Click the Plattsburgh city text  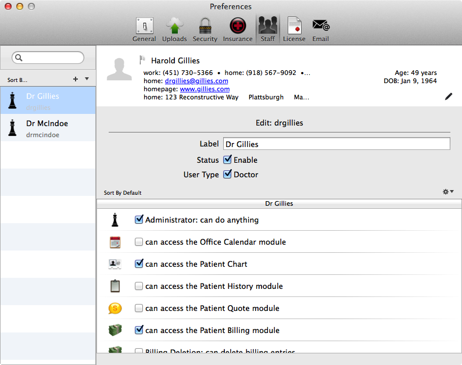[x=266, y=97]
